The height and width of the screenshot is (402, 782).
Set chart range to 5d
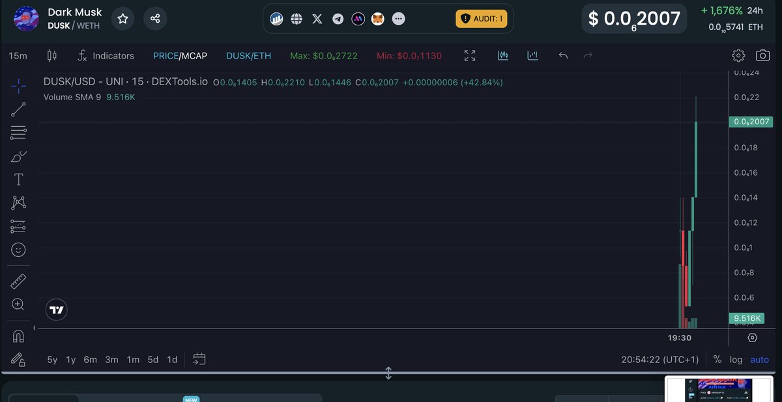coord(153,359)
